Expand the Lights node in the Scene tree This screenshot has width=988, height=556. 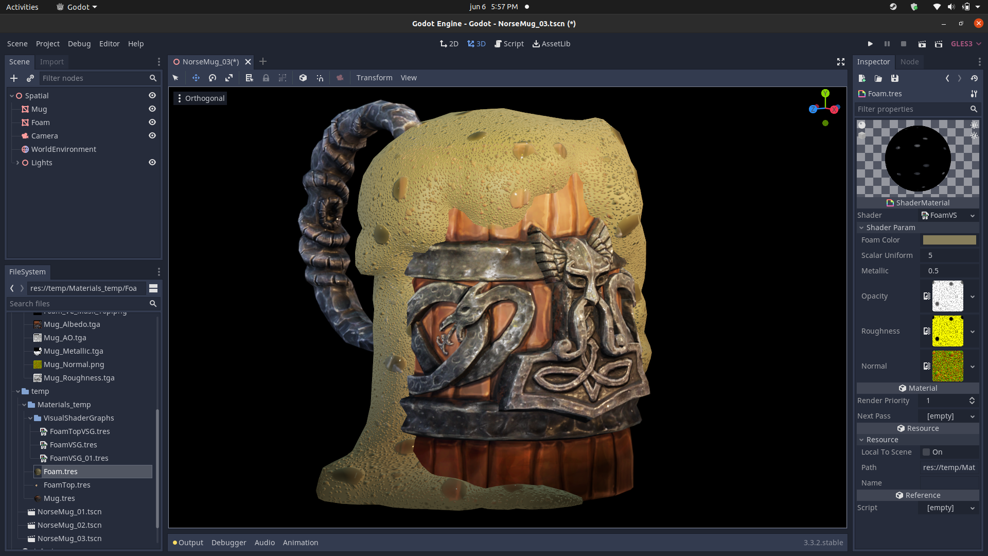click(17, 162)
